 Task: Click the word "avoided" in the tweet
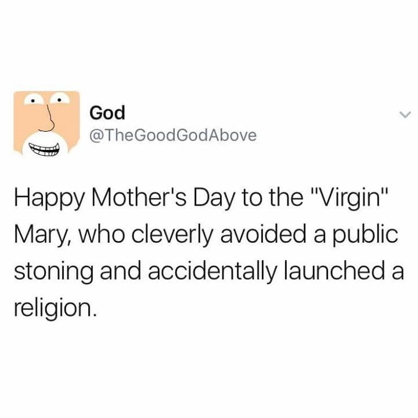263,235
